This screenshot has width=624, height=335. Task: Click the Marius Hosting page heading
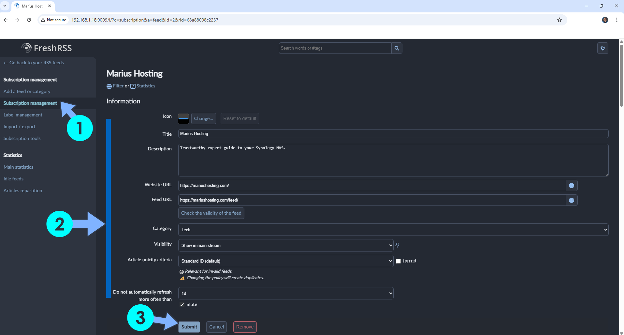click(x=135, y=73)
